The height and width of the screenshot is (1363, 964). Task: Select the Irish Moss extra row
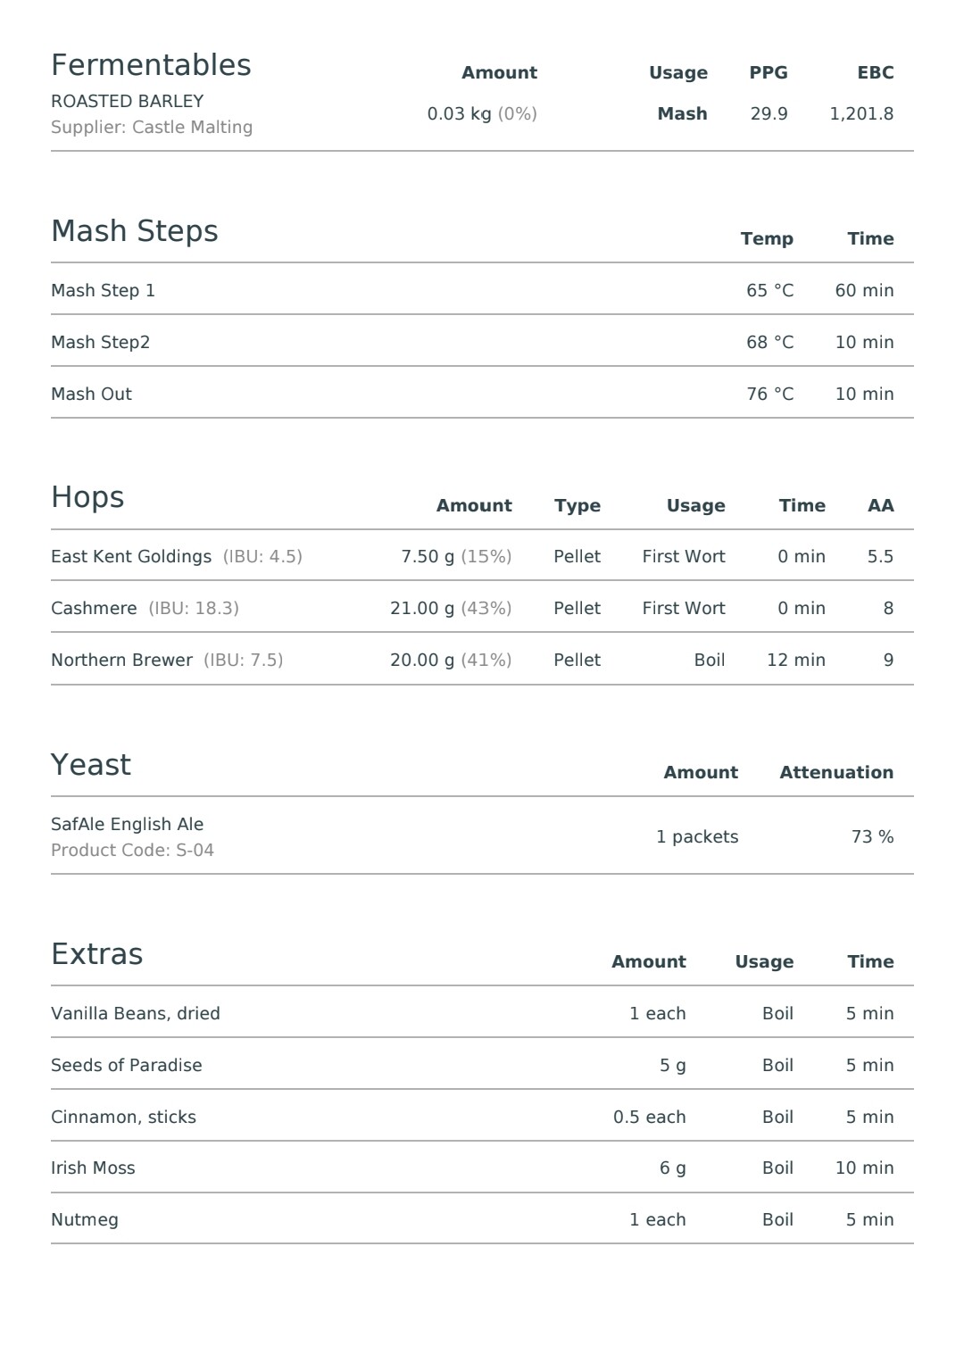pos(482,1167)
